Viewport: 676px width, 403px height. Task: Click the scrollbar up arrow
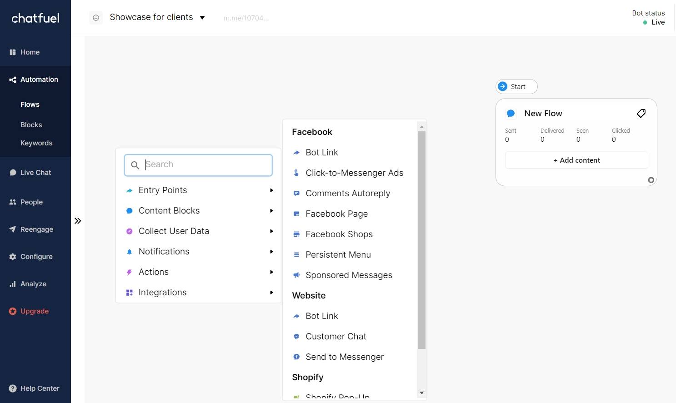[421, 126]
